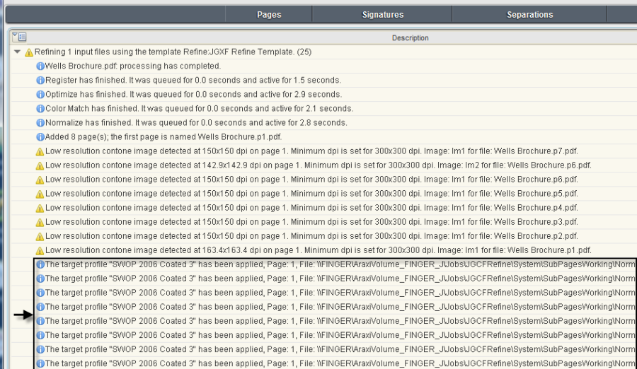Click warning icon on Refining 1 input files row

[x=29, y=52]
